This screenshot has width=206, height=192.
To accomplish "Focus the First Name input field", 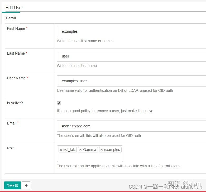I will pos(131,31).
